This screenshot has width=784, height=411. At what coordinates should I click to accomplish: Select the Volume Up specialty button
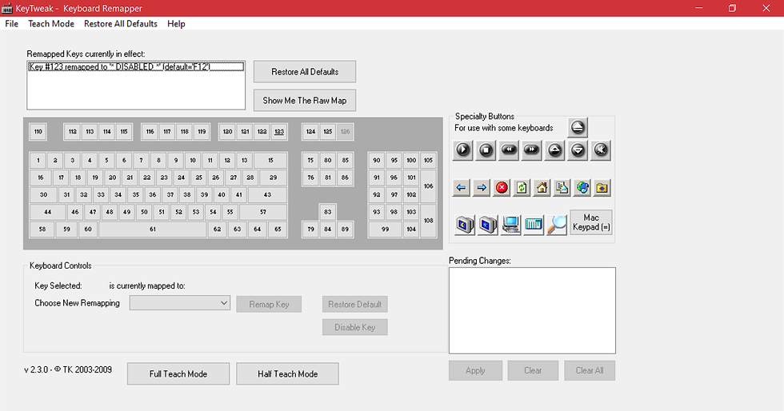(555, 150)
